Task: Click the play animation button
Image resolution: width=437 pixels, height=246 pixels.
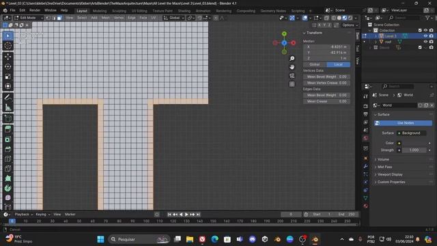Action: [x=186, y=214]
